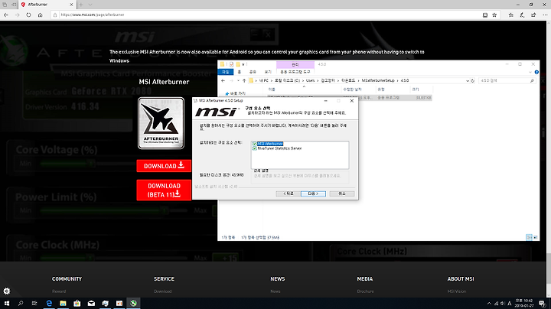Click the Back button in setup dialog
This screenshot has width=551, height=309.
pyautogui.click(x=289, y=194)
